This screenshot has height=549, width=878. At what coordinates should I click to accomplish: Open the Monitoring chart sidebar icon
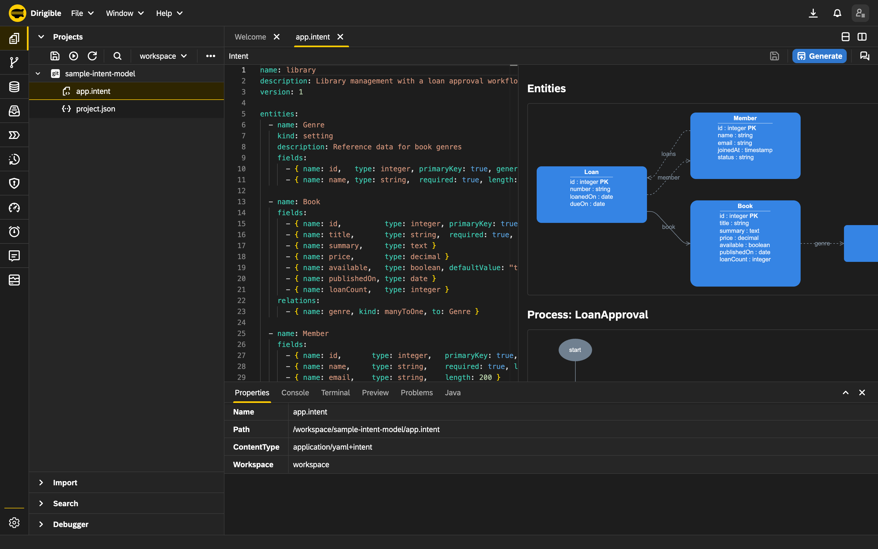tap(14, 280)
